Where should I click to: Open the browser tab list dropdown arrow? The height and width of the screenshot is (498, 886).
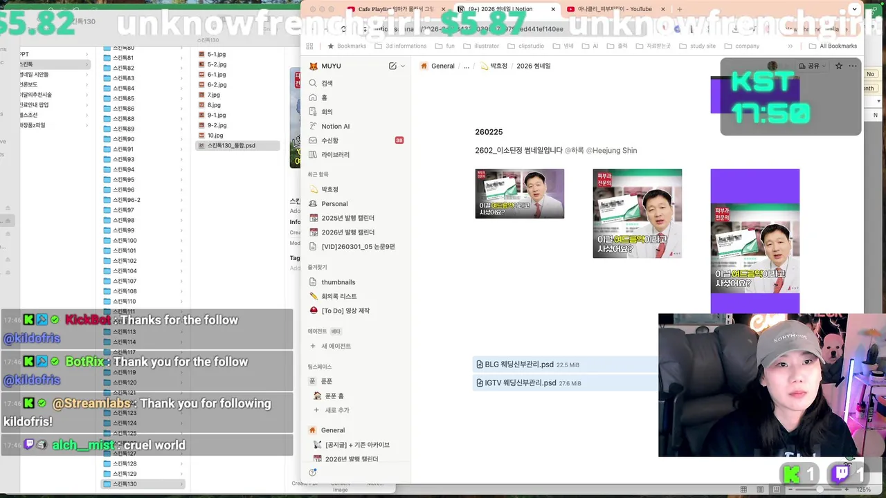pyautogui.click(x=853, y=9)
